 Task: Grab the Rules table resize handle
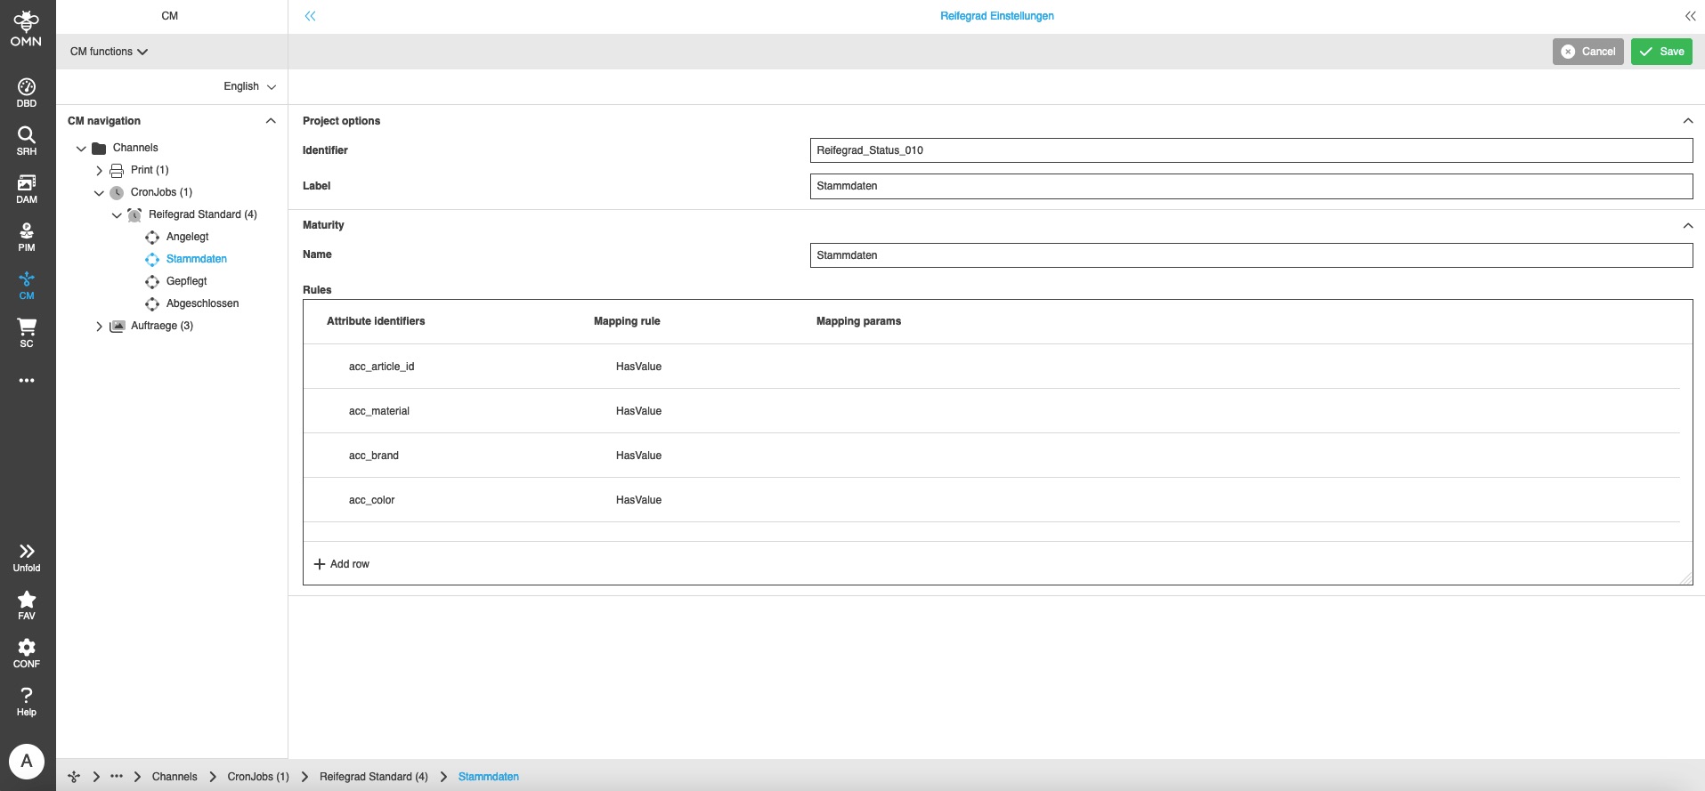[x=1685, y=577]
